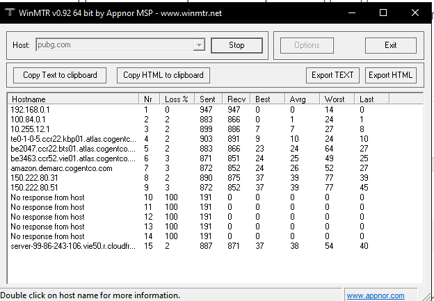Viewport: 434px width, 301px height.
Task: Minimize the WinMTR window
Action: [x=352, y=13]
